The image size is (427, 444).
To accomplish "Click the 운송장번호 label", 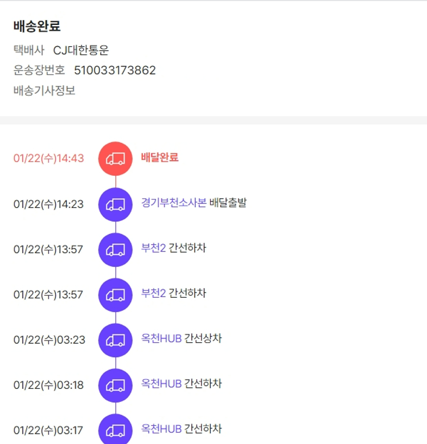I will [39, 70].
